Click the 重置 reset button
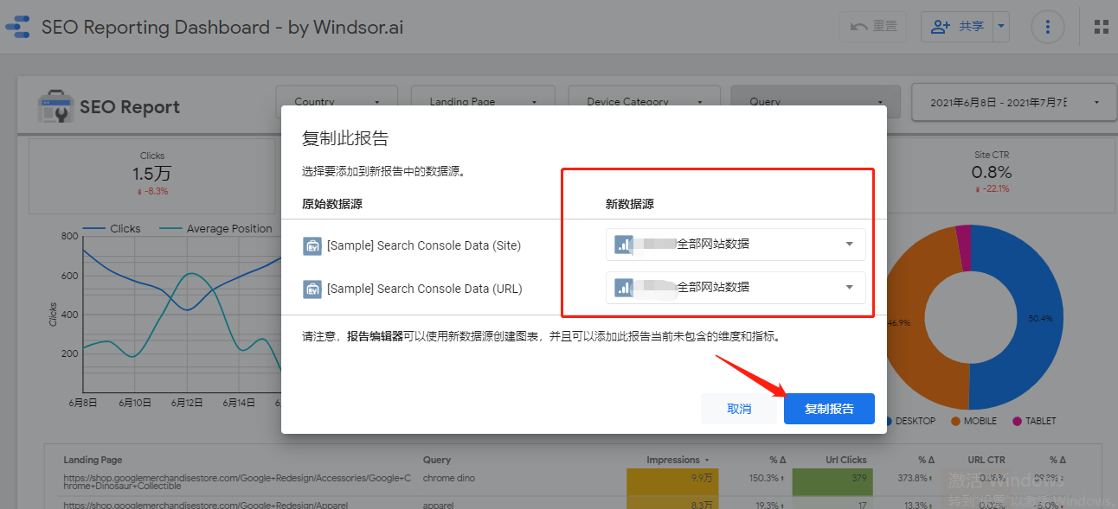 point(874,27)
